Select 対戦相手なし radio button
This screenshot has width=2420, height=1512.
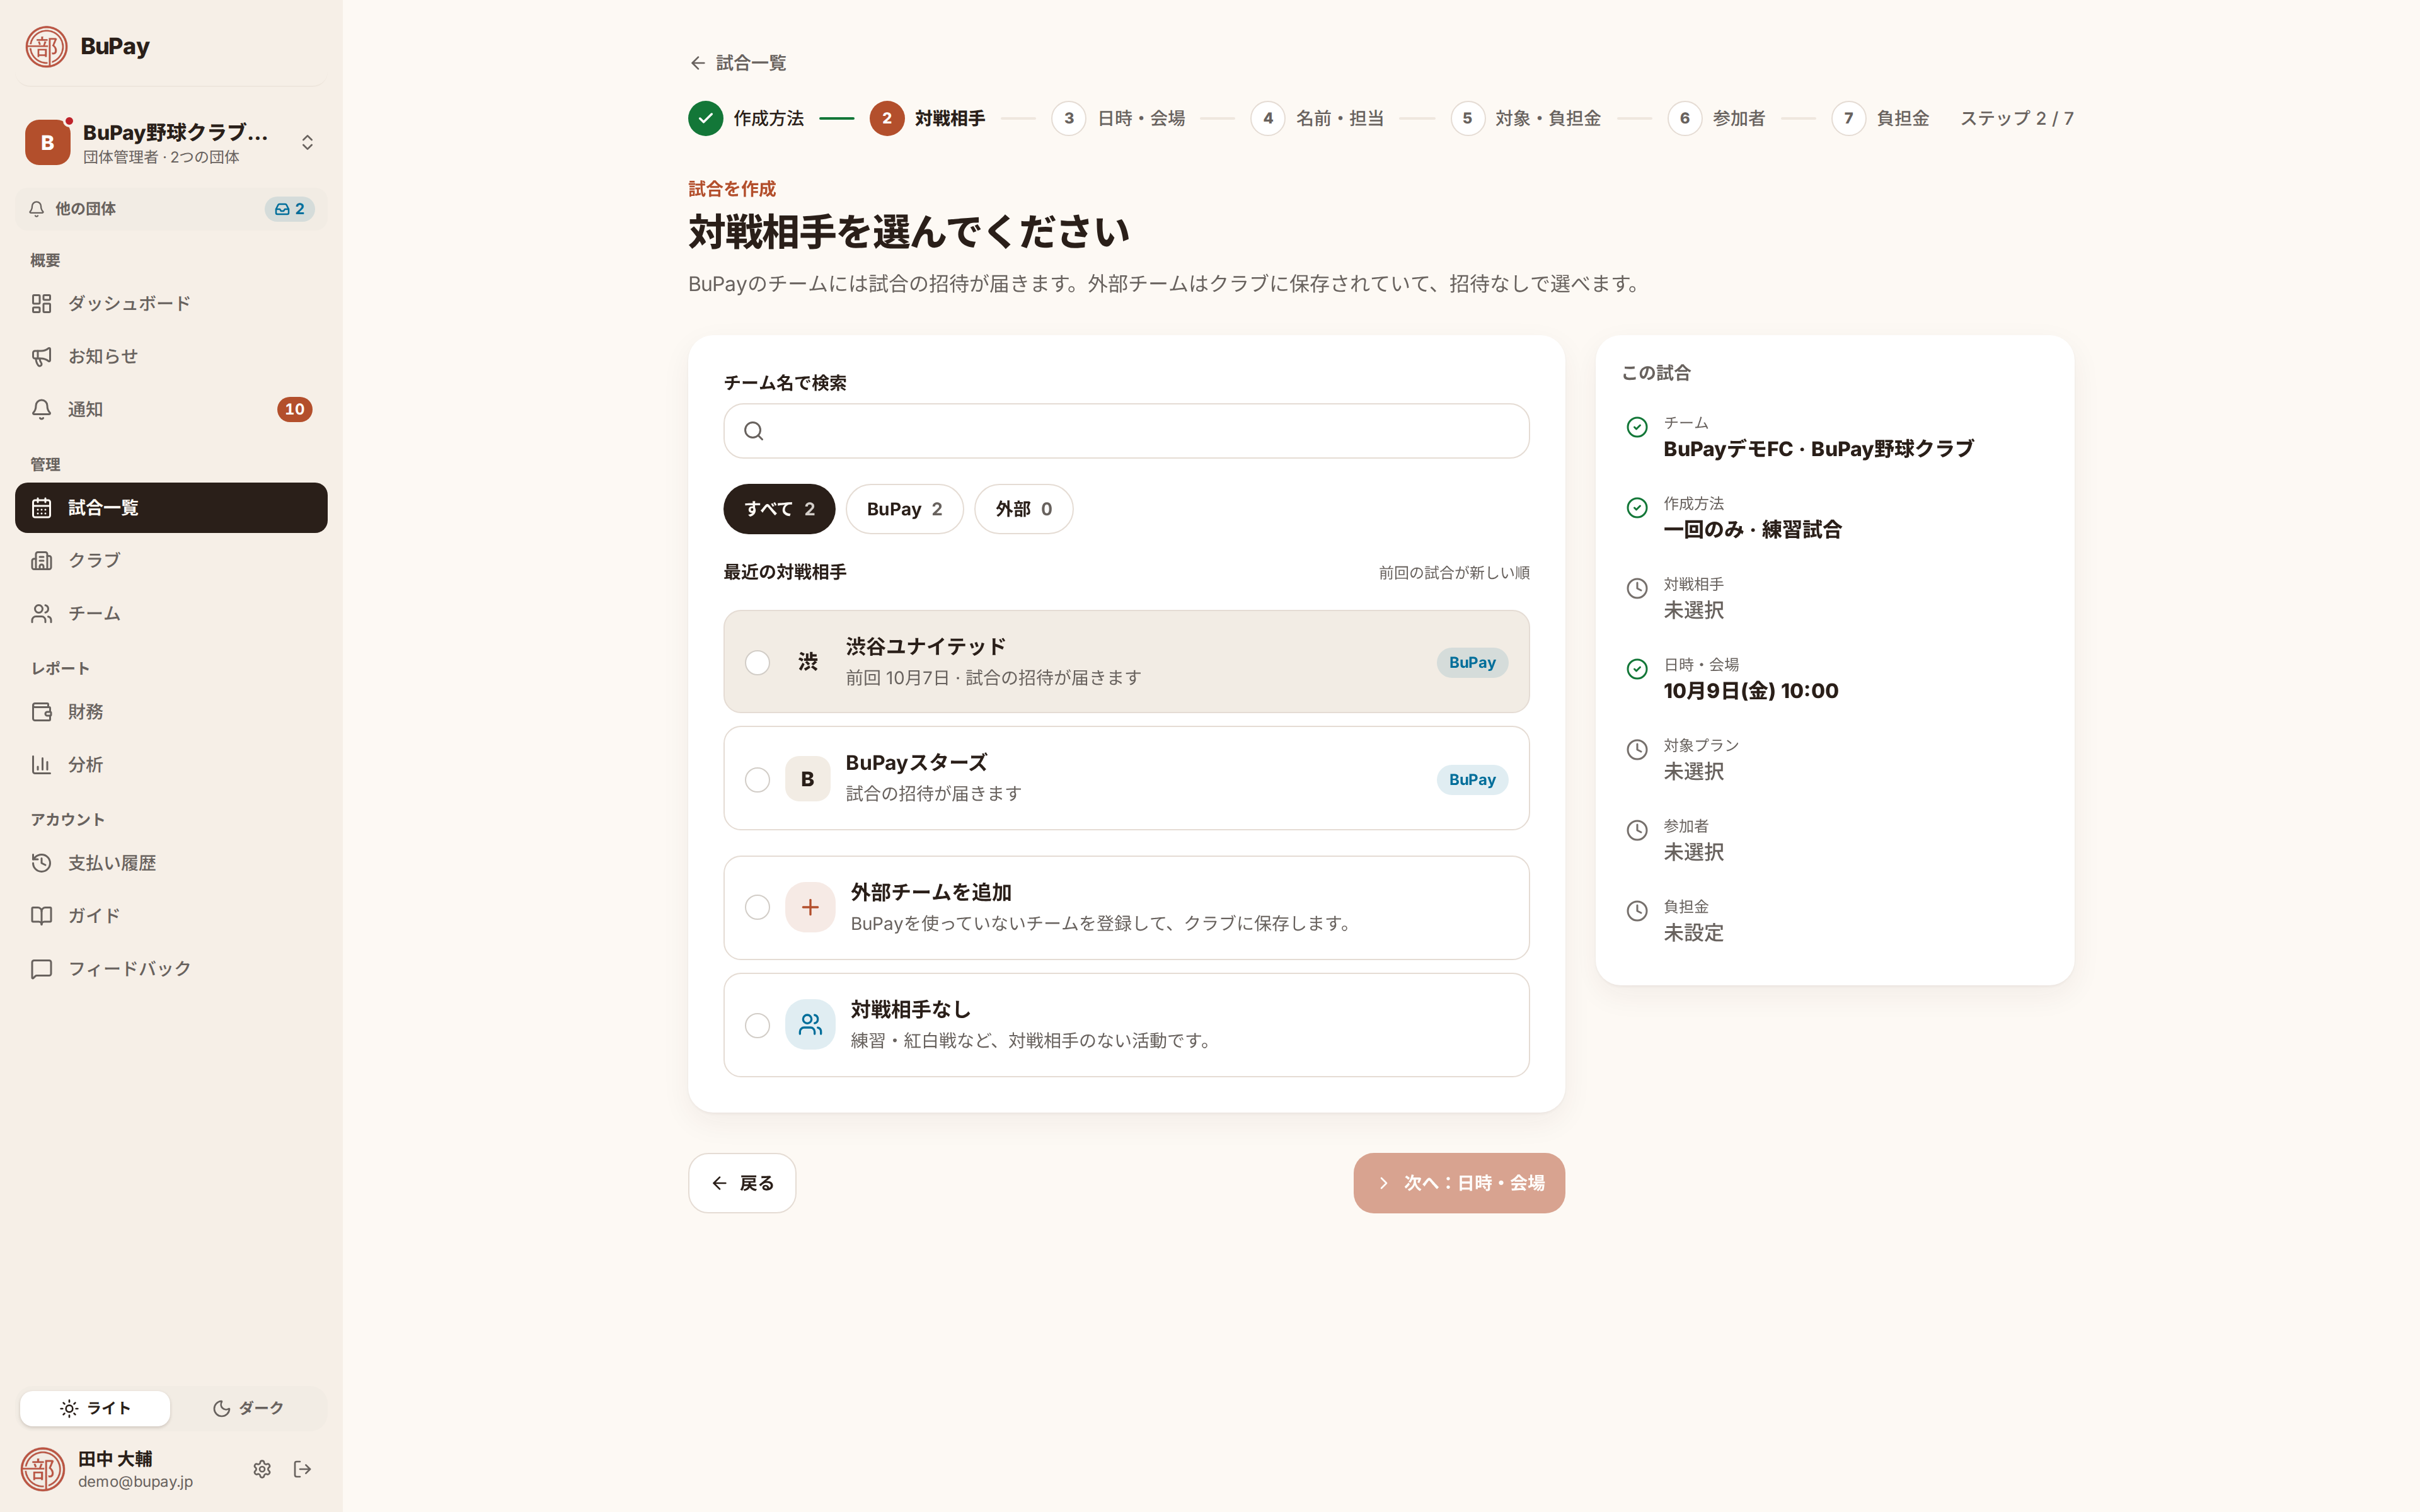click(757, 1025)
